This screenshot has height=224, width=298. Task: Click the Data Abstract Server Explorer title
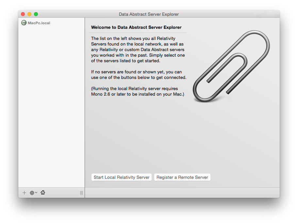149,14
